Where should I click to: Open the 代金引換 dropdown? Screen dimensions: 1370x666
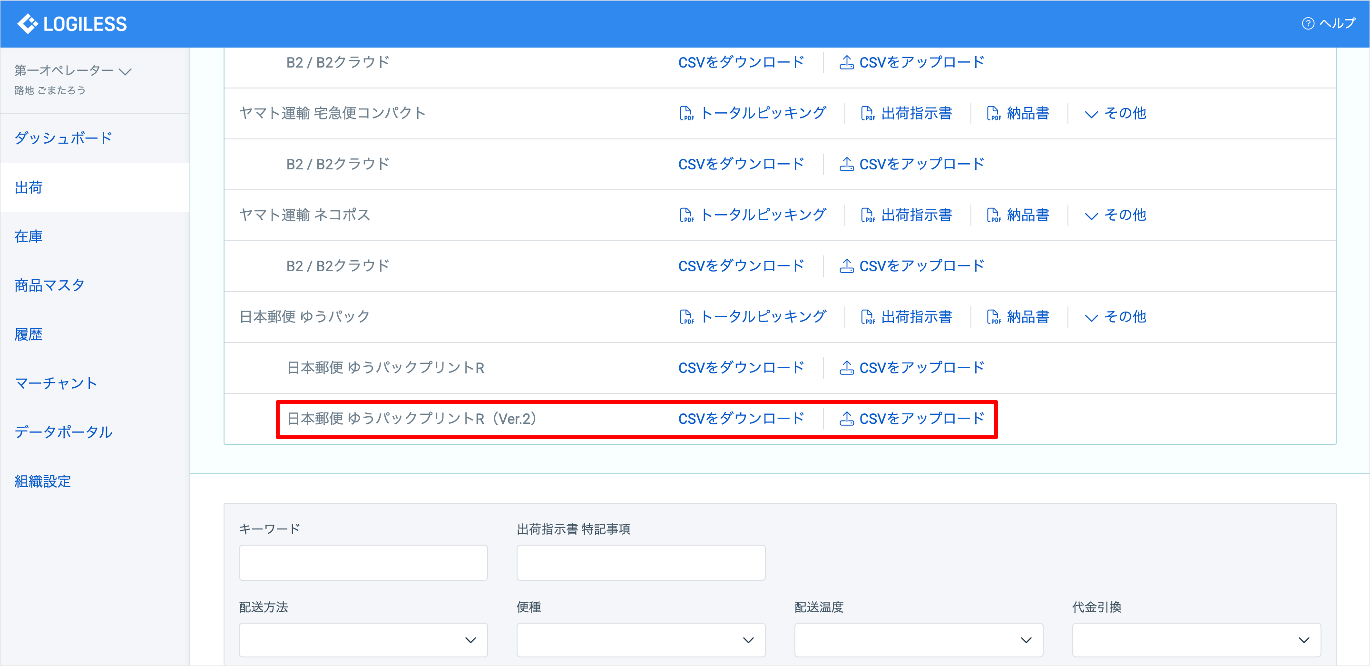[x=1197, y=640]
